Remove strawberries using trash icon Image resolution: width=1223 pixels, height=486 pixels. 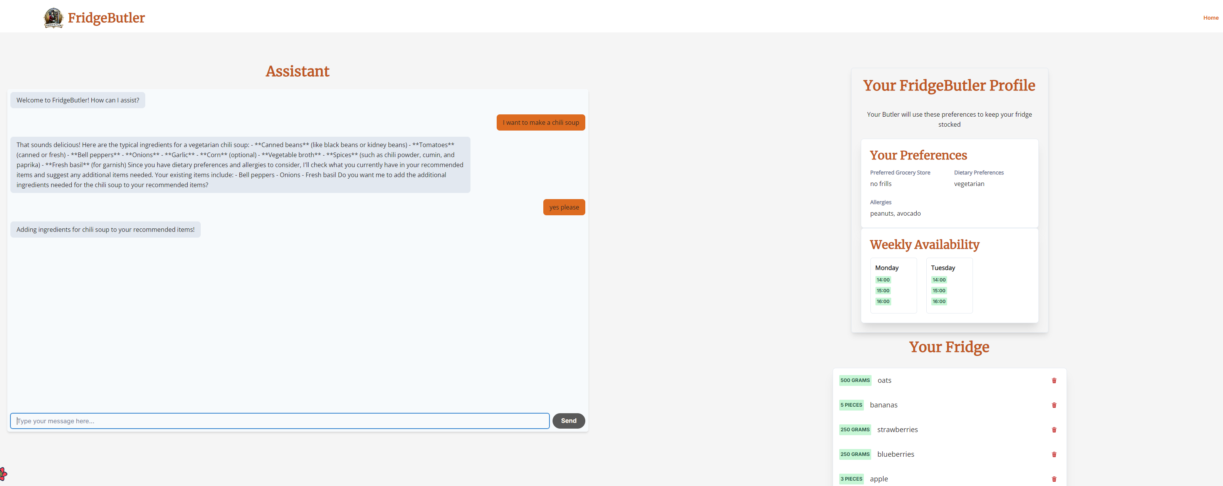(x=1053, y=429)
